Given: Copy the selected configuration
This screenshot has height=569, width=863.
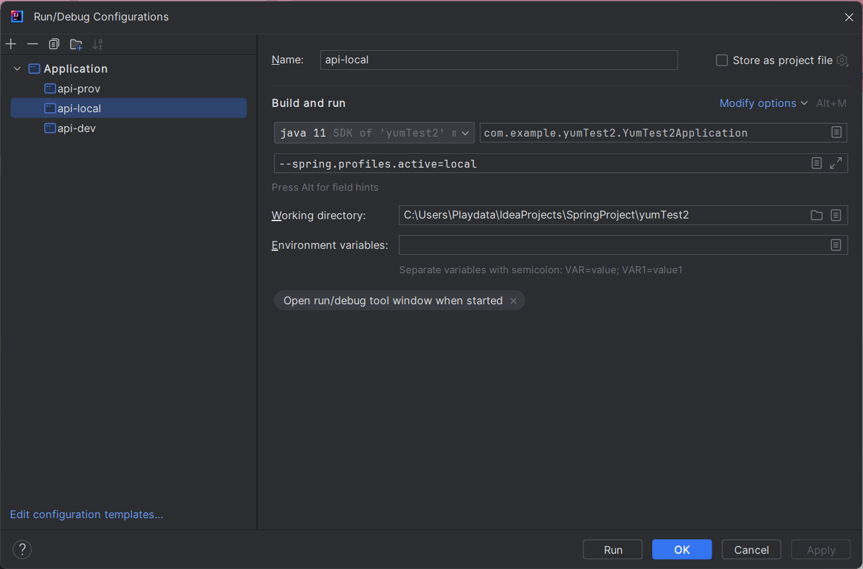Looking at the screenshot, I should pyautogui.click(x=54, y=44).
